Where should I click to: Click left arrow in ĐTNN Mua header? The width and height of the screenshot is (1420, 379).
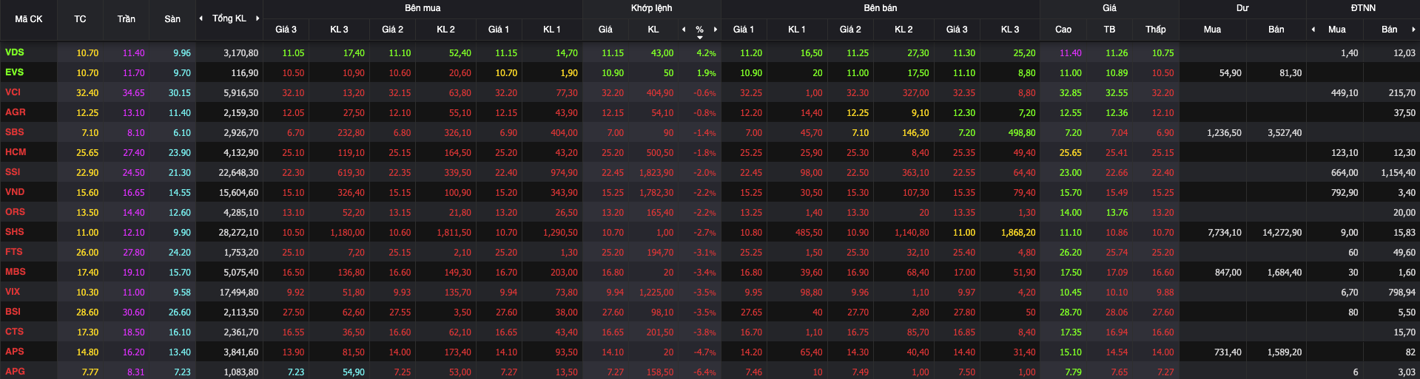[1313, 30]
